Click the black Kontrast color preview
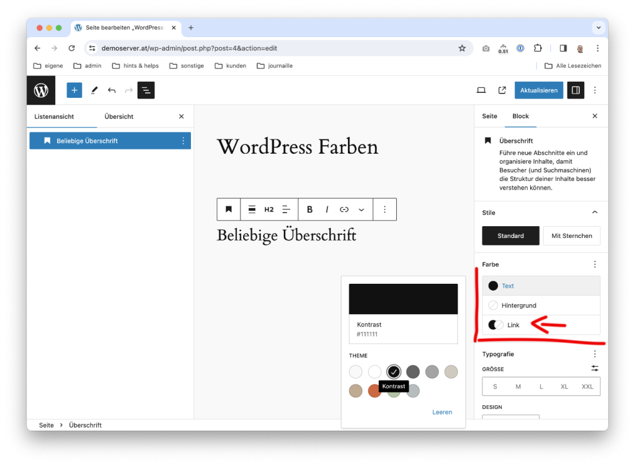The height and width of the screenshot is (466, 635). 403,299
